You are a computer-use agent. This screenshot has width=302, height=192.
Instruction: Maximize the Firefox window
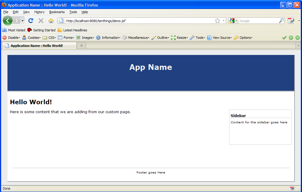290,5
